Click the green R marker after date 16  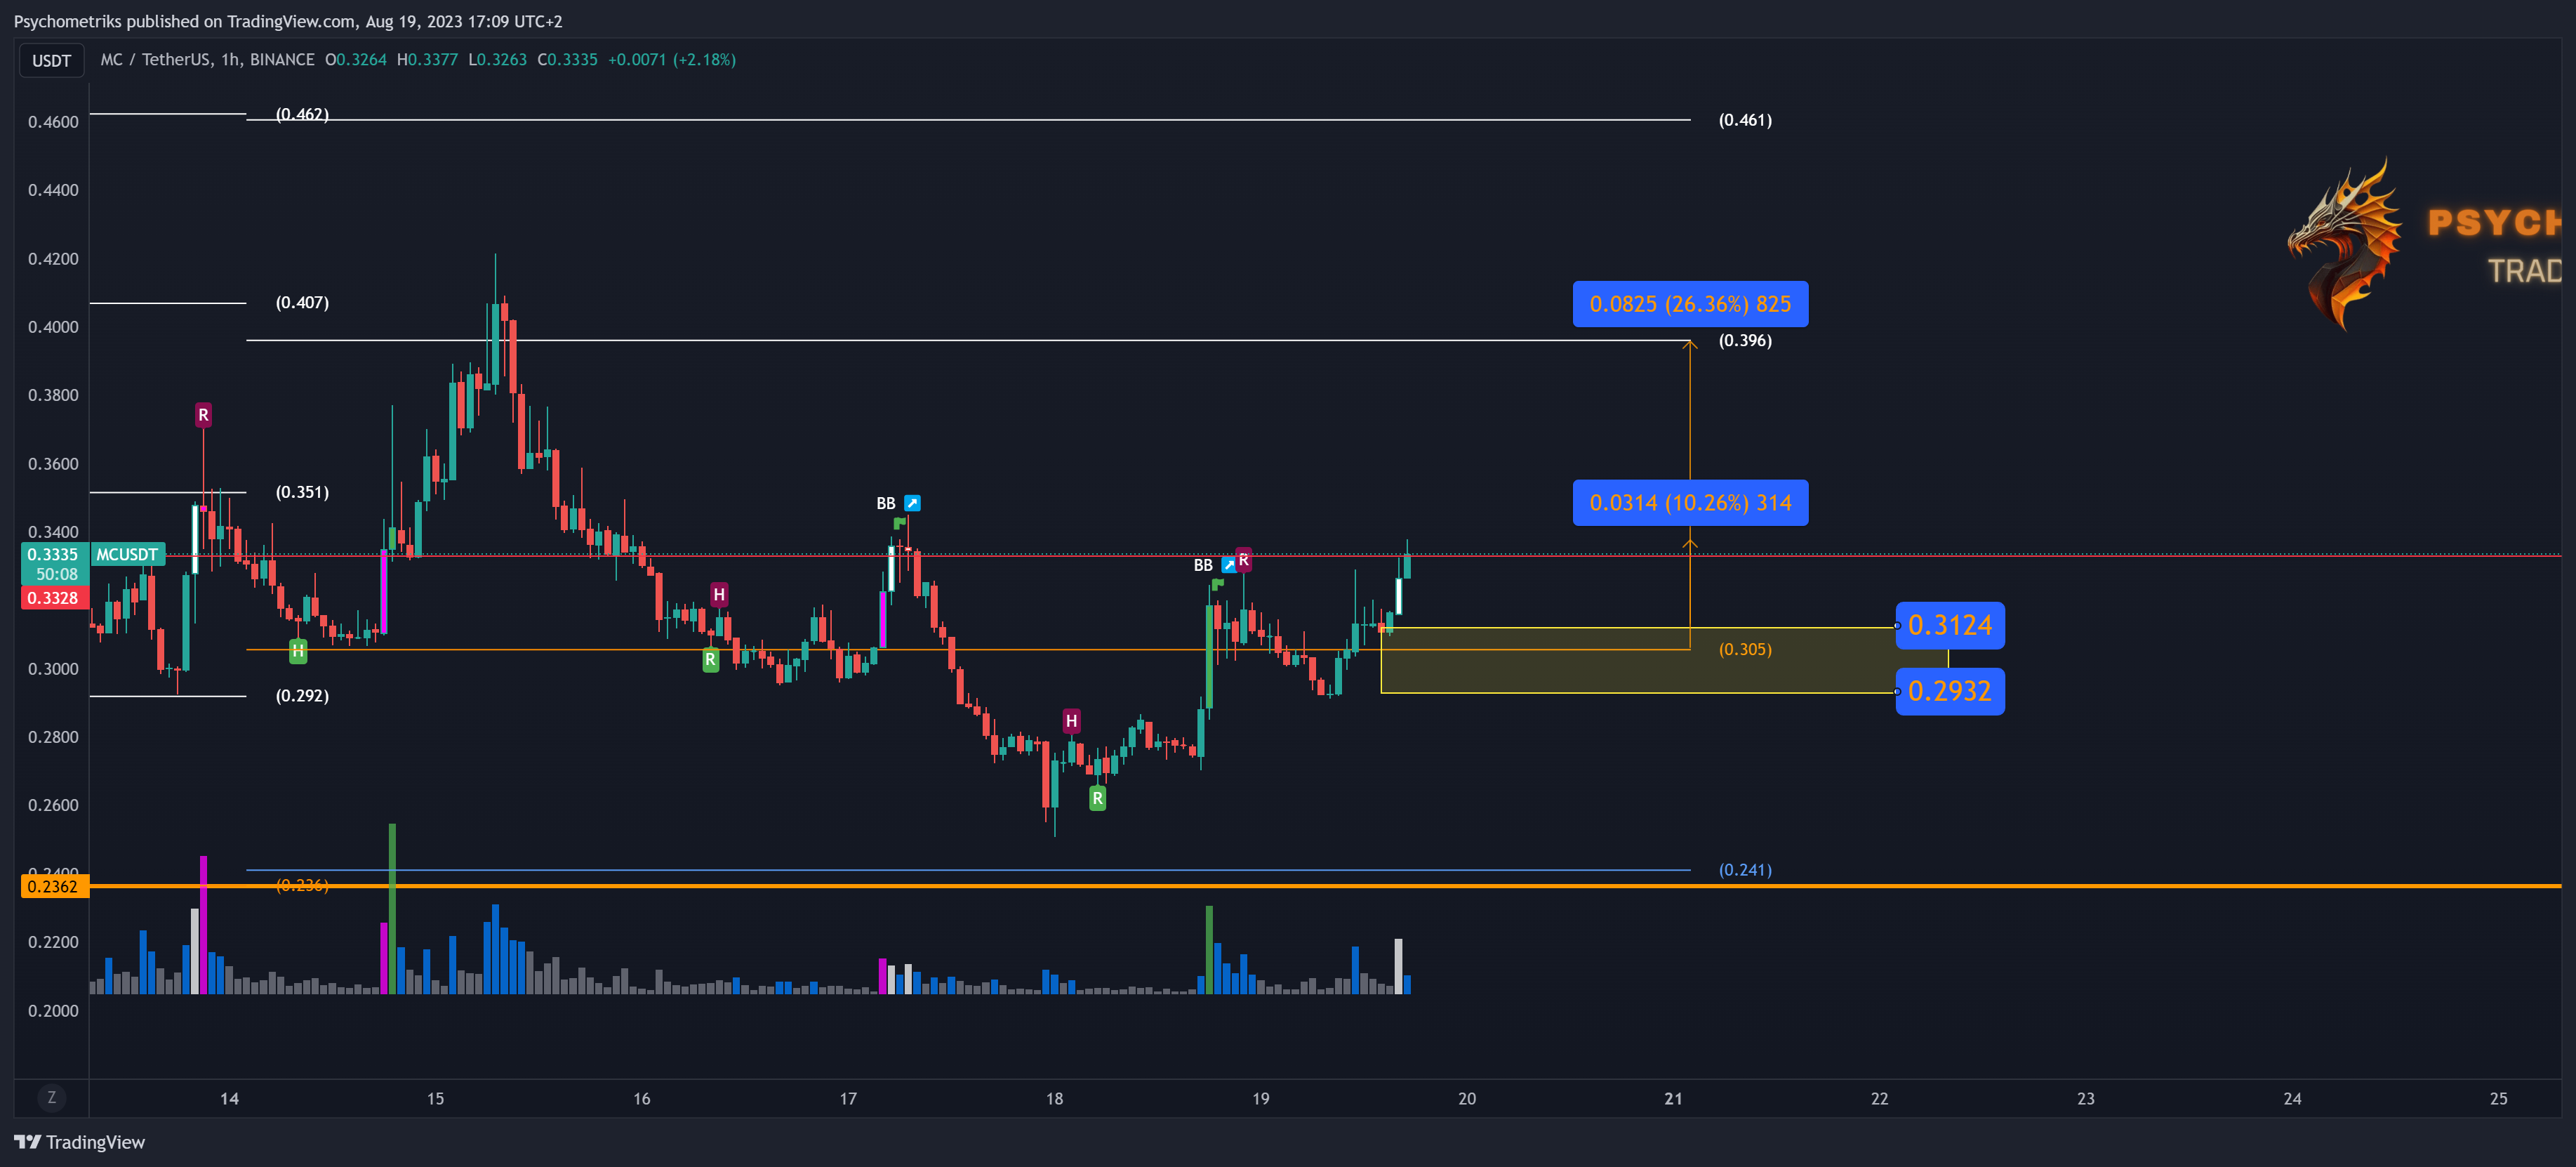pyautogui.click(x=710, y=660)
